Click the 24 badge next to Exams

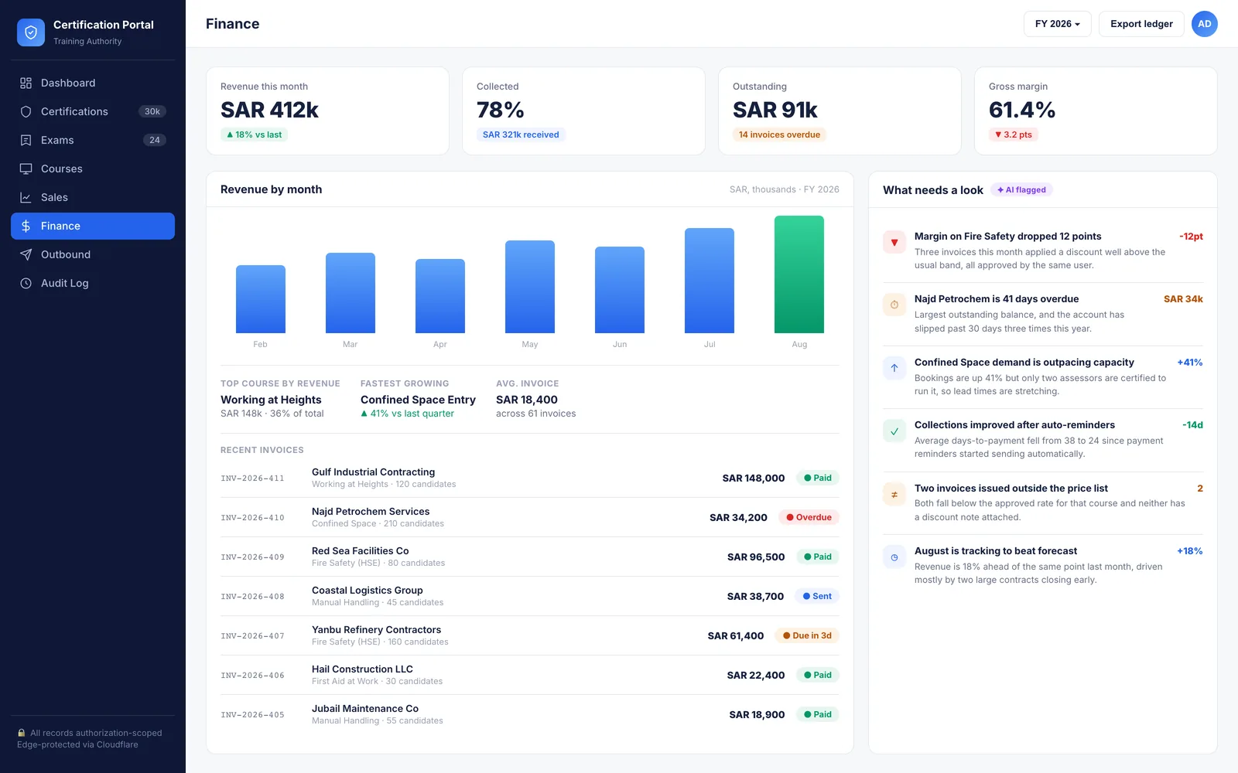click(155, 140)
